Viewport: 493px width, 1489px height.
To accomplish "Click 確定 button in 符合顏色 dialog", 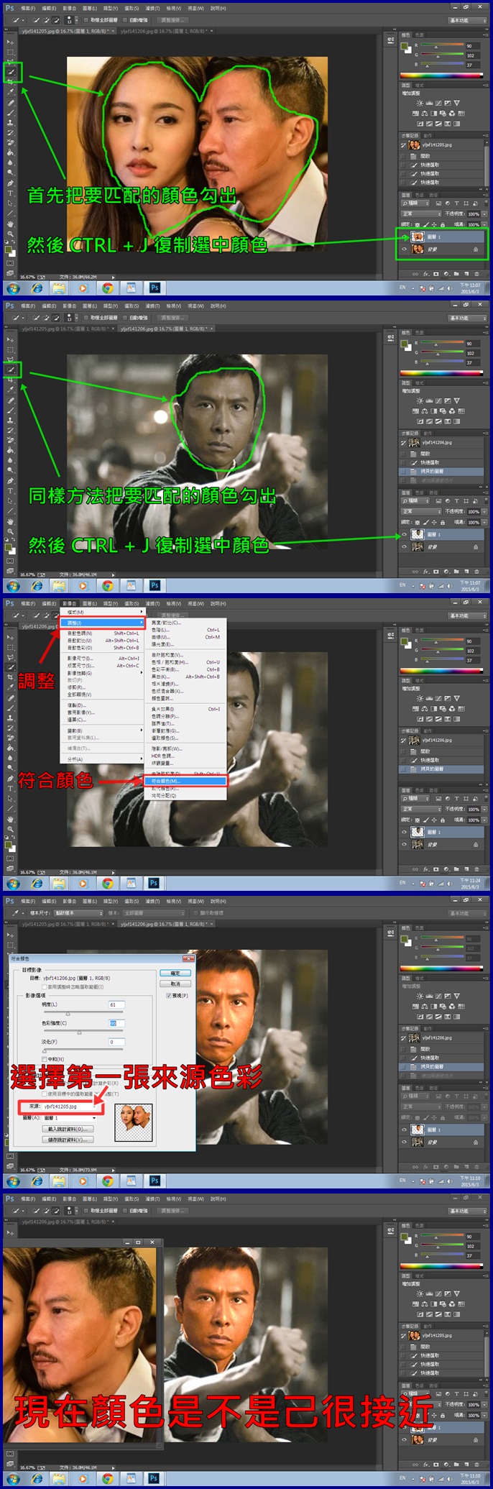I will 175,973.
